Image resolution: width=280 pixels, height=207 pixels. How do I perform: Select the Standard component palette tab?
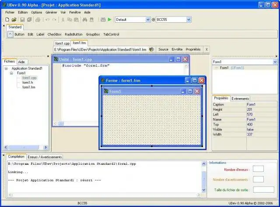[15, 27]
